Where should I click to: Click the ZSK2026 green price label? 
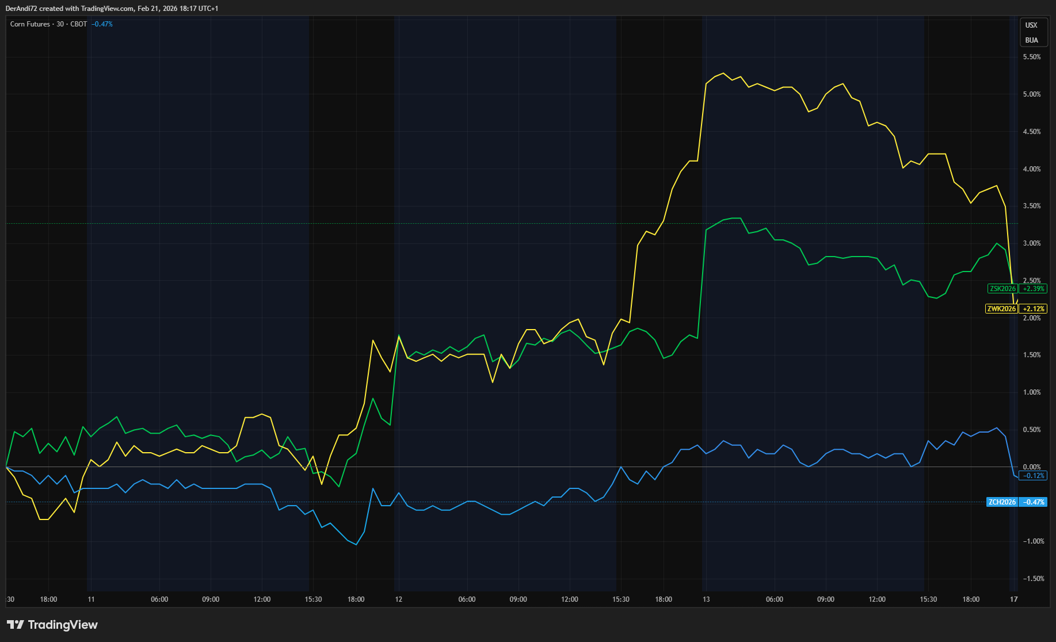tap(1002, 289)
